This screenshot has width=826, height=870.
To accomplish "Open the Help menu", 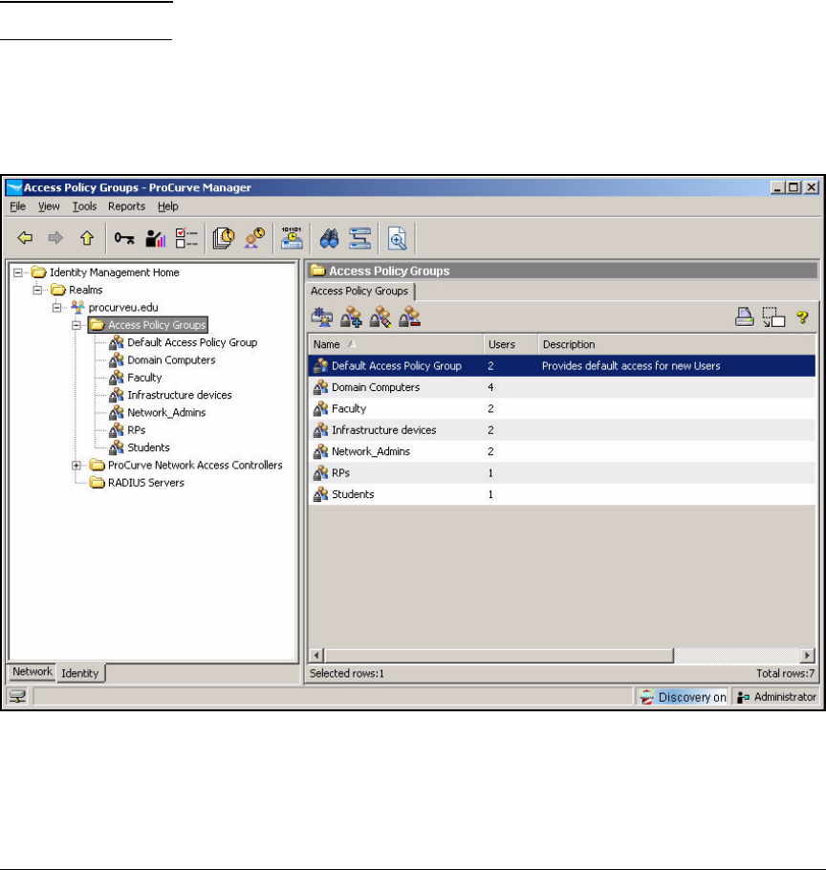I will tap(168, 207).
